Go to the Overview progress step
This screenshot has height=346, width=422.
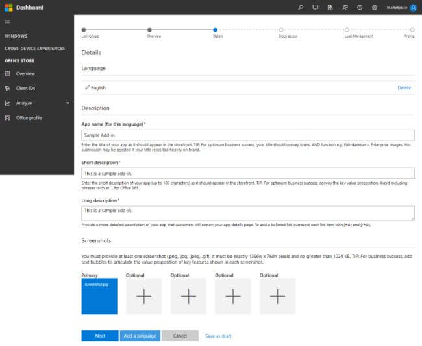pos(149,30)
